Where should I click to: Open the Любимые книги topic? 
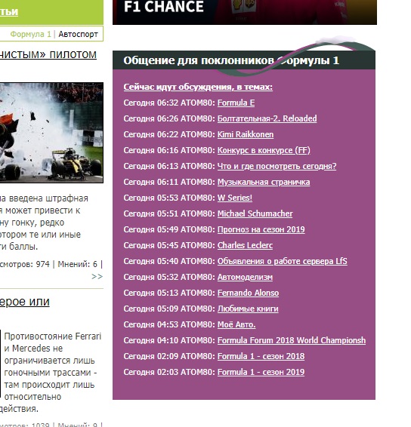click(248, 309)
